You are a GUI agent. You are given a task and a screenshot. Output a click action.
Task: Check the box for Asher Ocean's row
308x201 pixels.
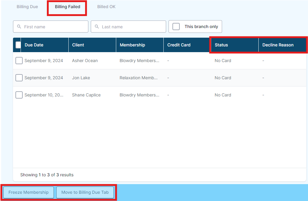(19, 61)
